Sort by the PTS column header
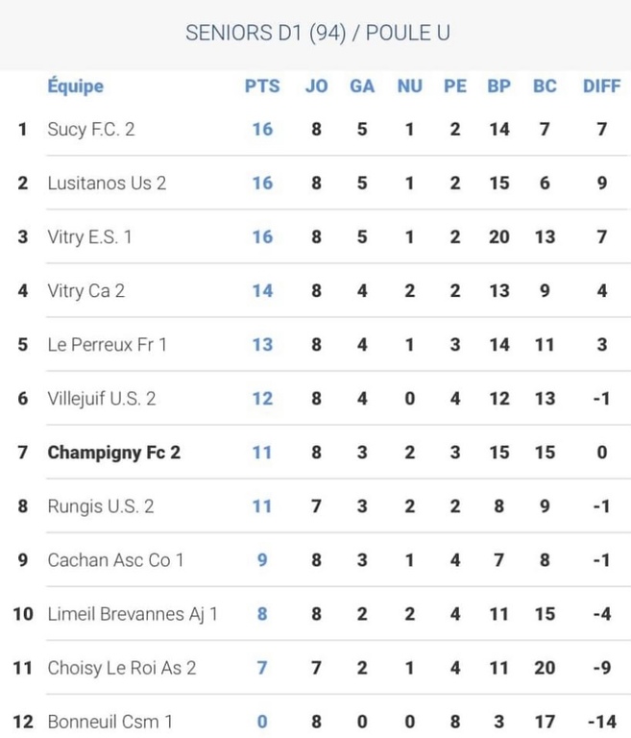 (262, 86)
